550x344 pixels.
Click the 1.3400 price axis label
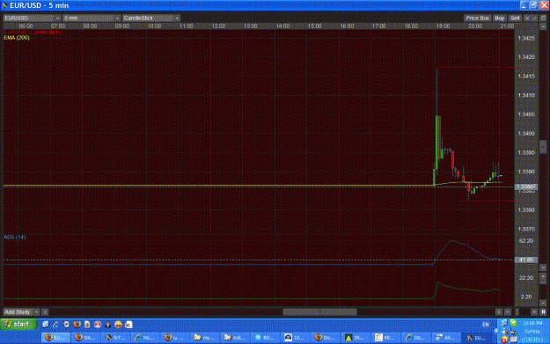(x=526, y=134)
